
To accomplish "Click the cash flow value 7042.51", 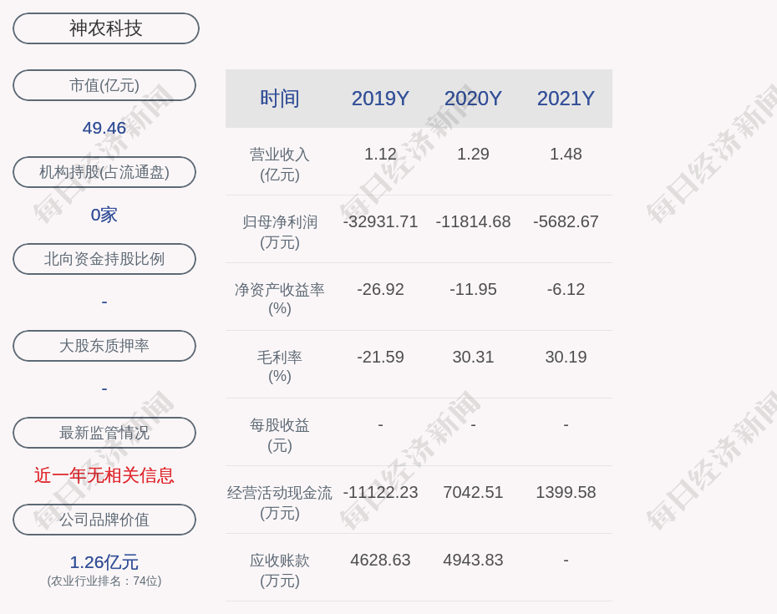I will point(473,492).
